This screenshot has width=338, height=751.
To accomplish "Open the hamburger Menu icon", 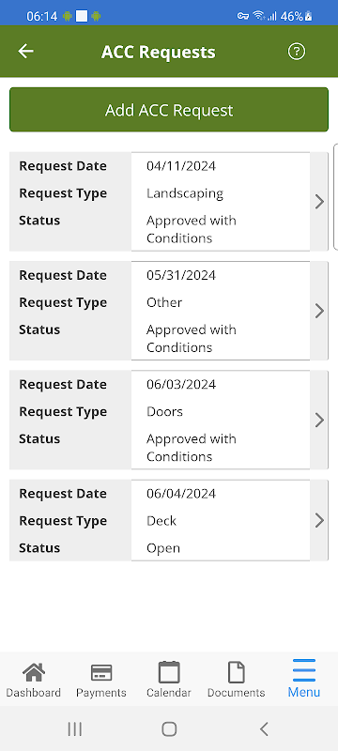I will 304,670.
